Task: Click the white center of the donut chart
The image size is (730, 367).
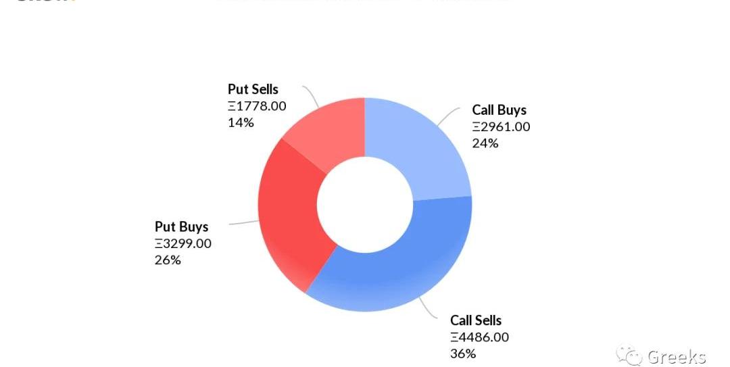Action: (x=364, y=204)
